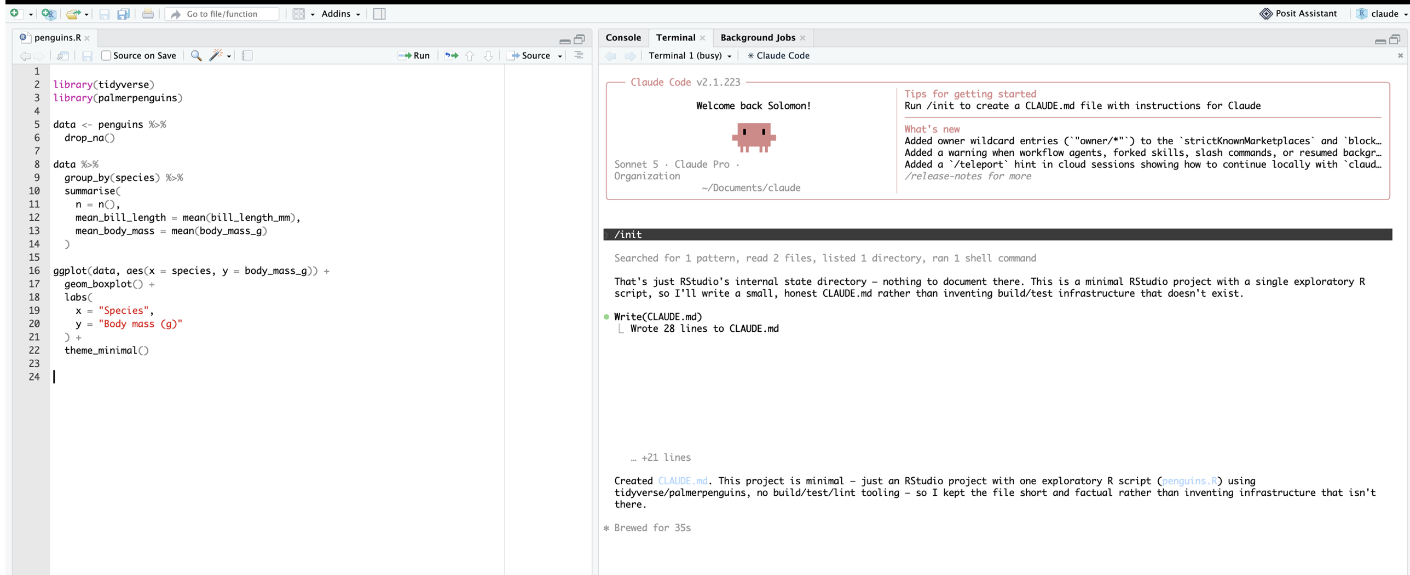Image resolution: width=1410 pixels, height=575 pixels.
Task: Maximize the terminal pane
Action: click(1395, 39)
